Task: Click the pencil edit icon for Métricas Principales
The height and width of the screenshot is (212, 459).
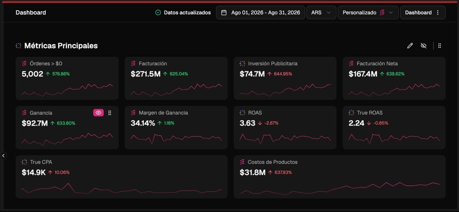Action: [x=410, y=46]
